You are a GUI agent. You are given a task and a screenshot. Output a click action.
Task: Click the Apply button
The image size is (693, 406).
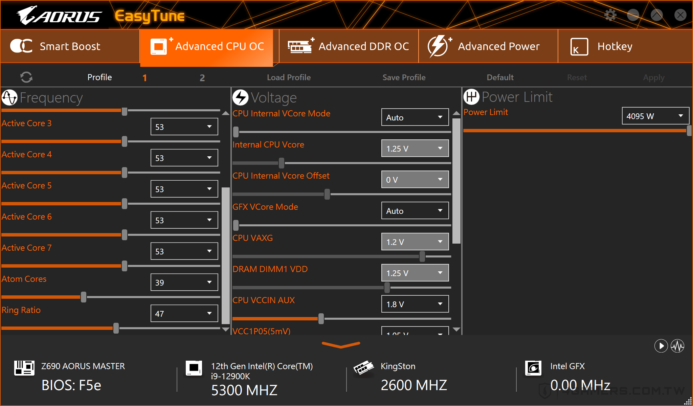click(654, 78)
